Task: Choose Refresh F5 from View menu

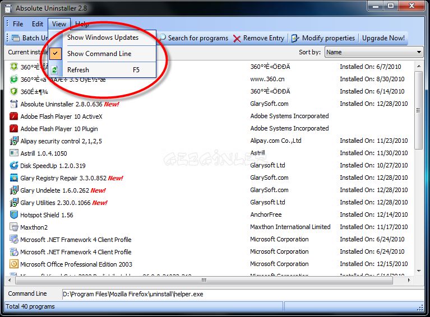Action: pos(103,70)
